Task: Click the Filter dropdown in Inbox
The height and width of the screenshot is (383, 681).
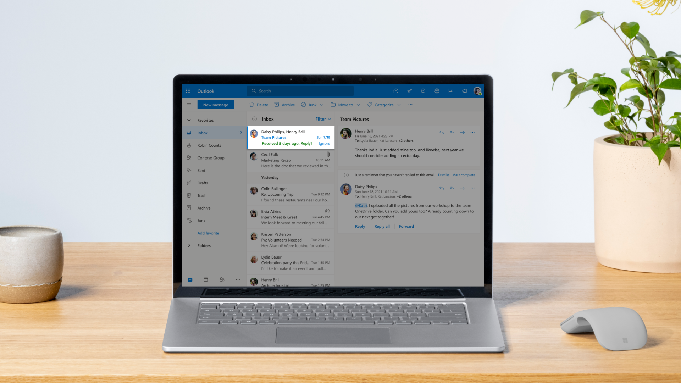Action: click(x=323, y=119)
